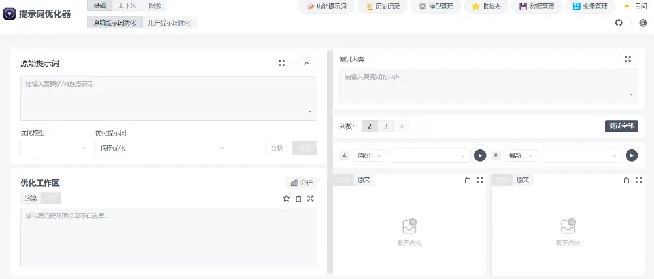654x279 pixels.
Task: Run test A with the play button
Action: [x=480, y=155]
